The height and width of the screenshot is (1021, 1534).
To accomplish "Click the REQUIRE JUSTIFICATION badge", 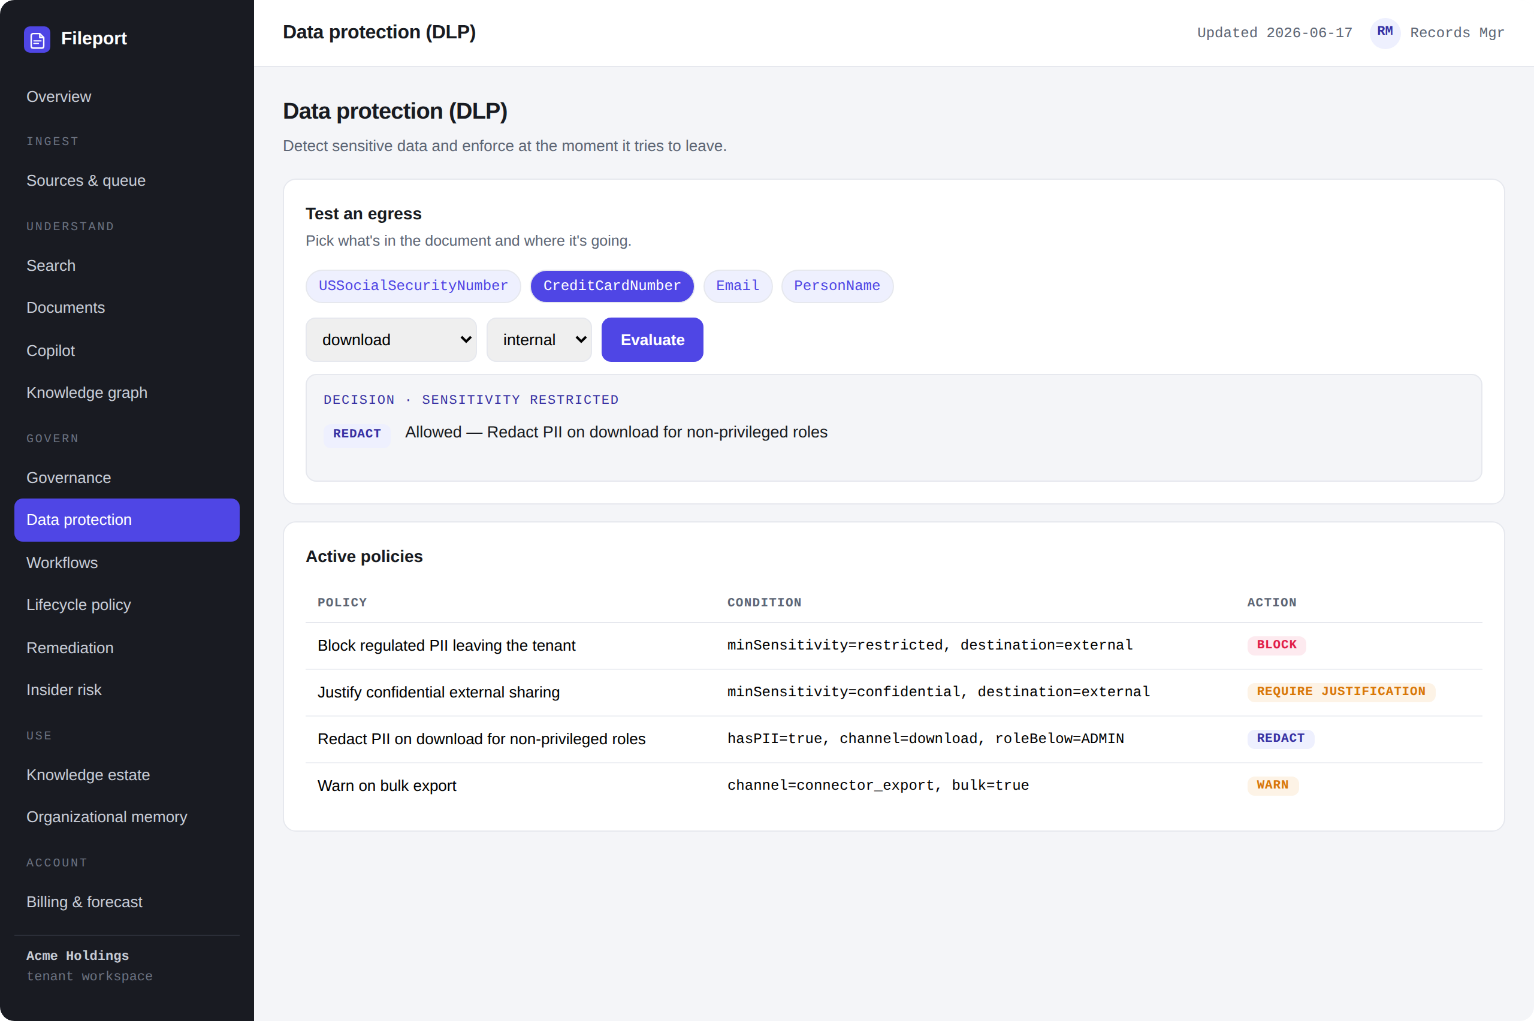I will tap(1340, 692).
